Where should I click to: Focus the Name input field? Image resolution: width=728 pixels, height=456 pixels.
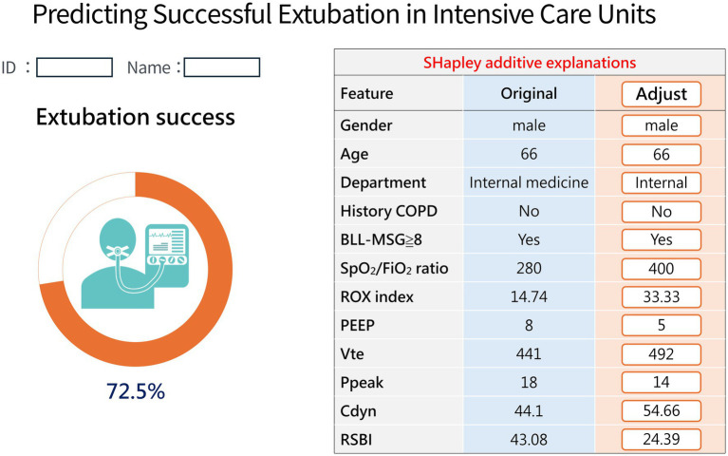click(x=222, y=67)
